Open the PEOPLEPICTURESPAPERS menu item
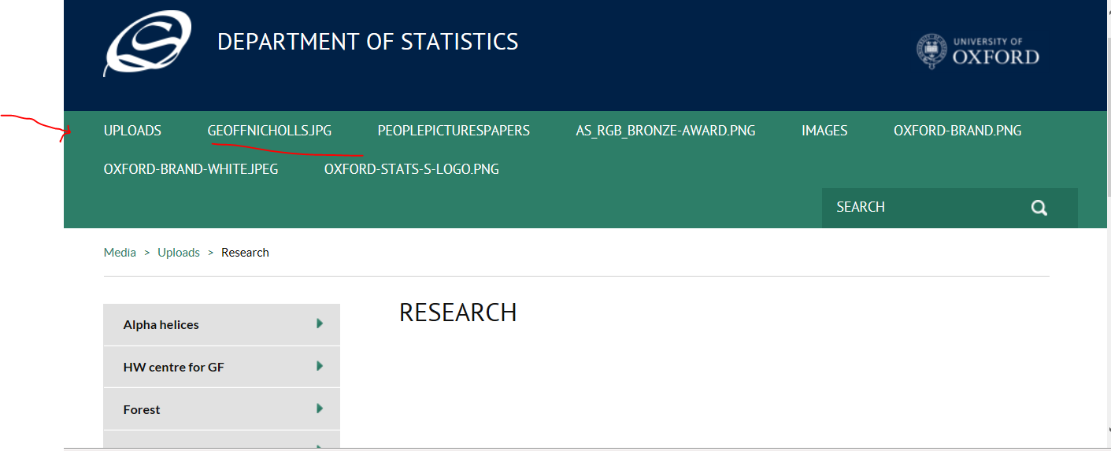Viewport: 1111px width, 451px height. point(454,131)
